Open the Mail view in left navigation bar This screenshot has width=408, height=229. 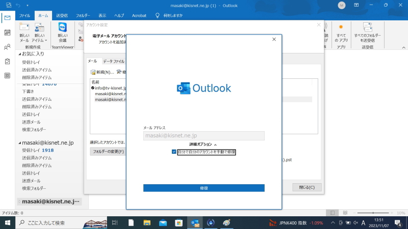(x=7, y=18)
